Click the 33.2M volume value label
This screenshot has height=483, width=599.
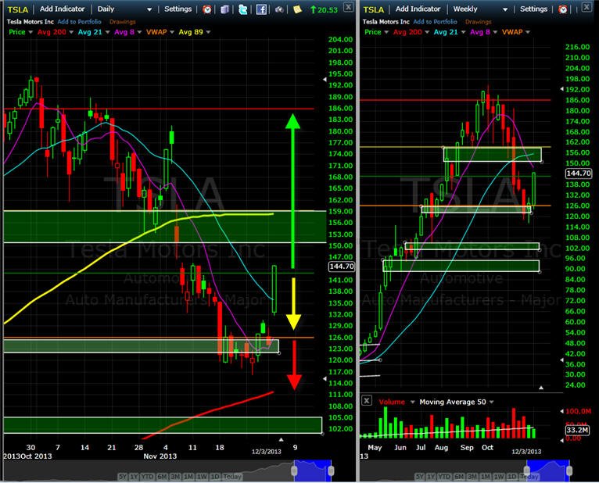(577, 431)
